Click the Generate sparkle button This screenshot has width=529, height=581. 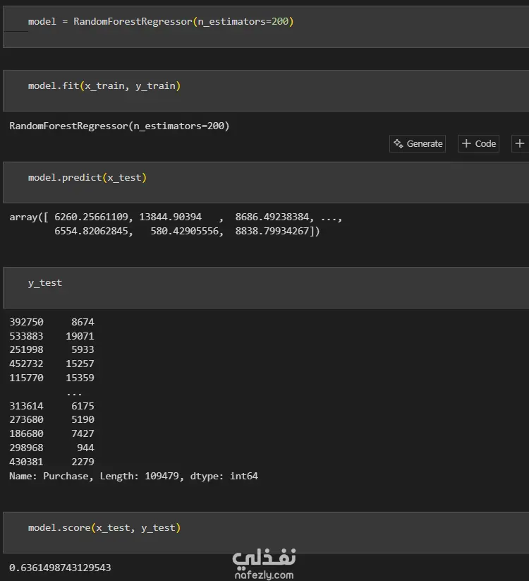[418, 144]
